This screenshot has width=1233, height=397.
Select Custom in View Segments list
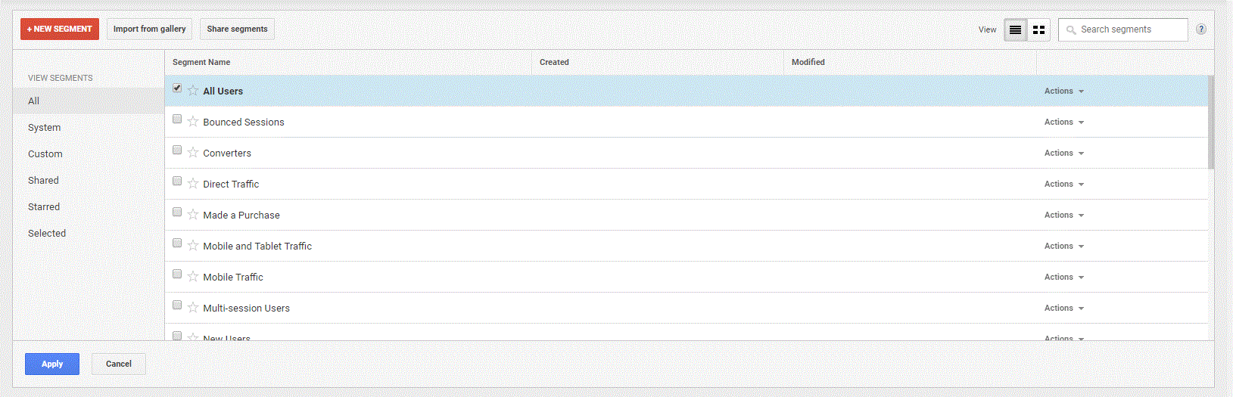coord(45,154)
